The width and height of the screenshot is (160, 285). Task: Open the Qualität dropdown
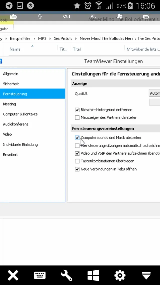point(154,93)
